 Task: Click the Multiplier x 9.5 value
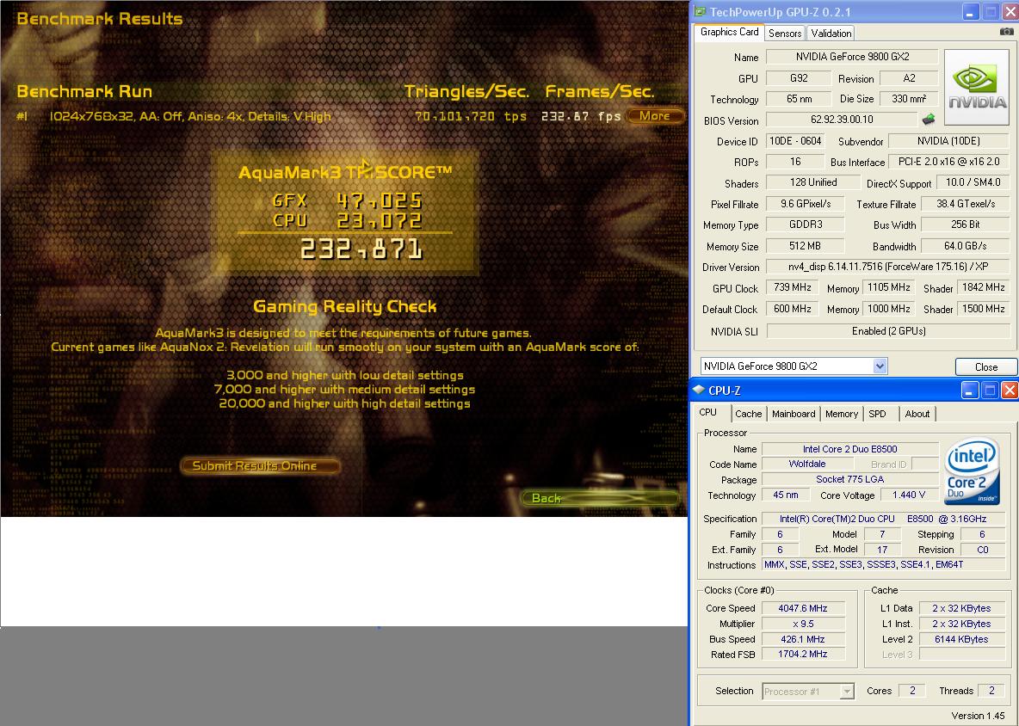[x=803, y=624]
